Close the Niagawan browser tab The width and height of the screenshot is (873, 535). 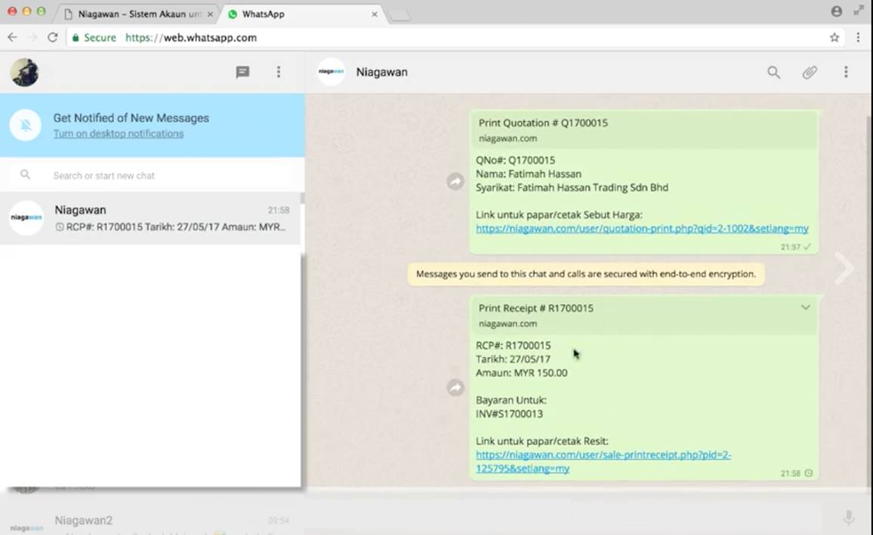point(210,14)
